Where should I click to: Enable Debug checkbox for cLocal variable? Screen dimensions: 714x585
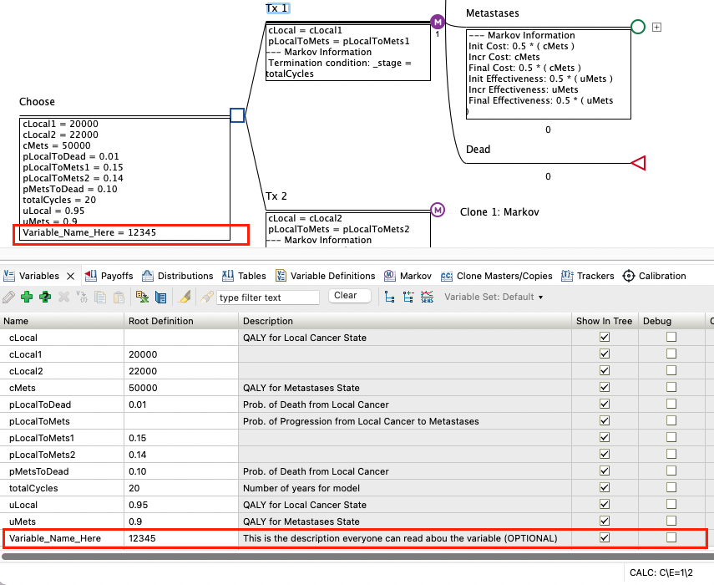pos(671,338)
